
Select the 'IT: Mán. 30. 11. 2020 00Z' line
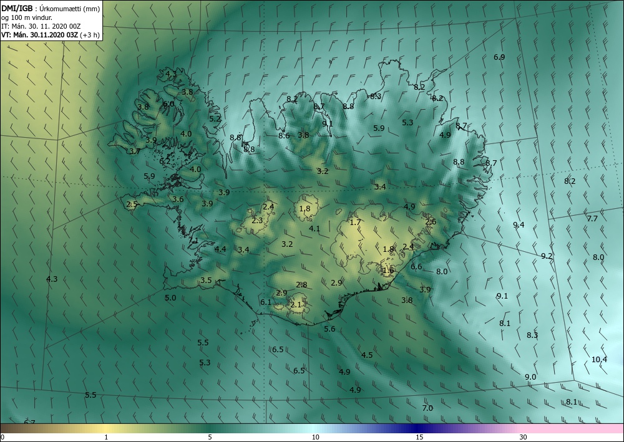(x=41, y=26)
